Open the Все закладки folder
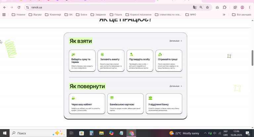Viewport: 254px width, 137px height. pyautogui.click(x=241, y=15)
